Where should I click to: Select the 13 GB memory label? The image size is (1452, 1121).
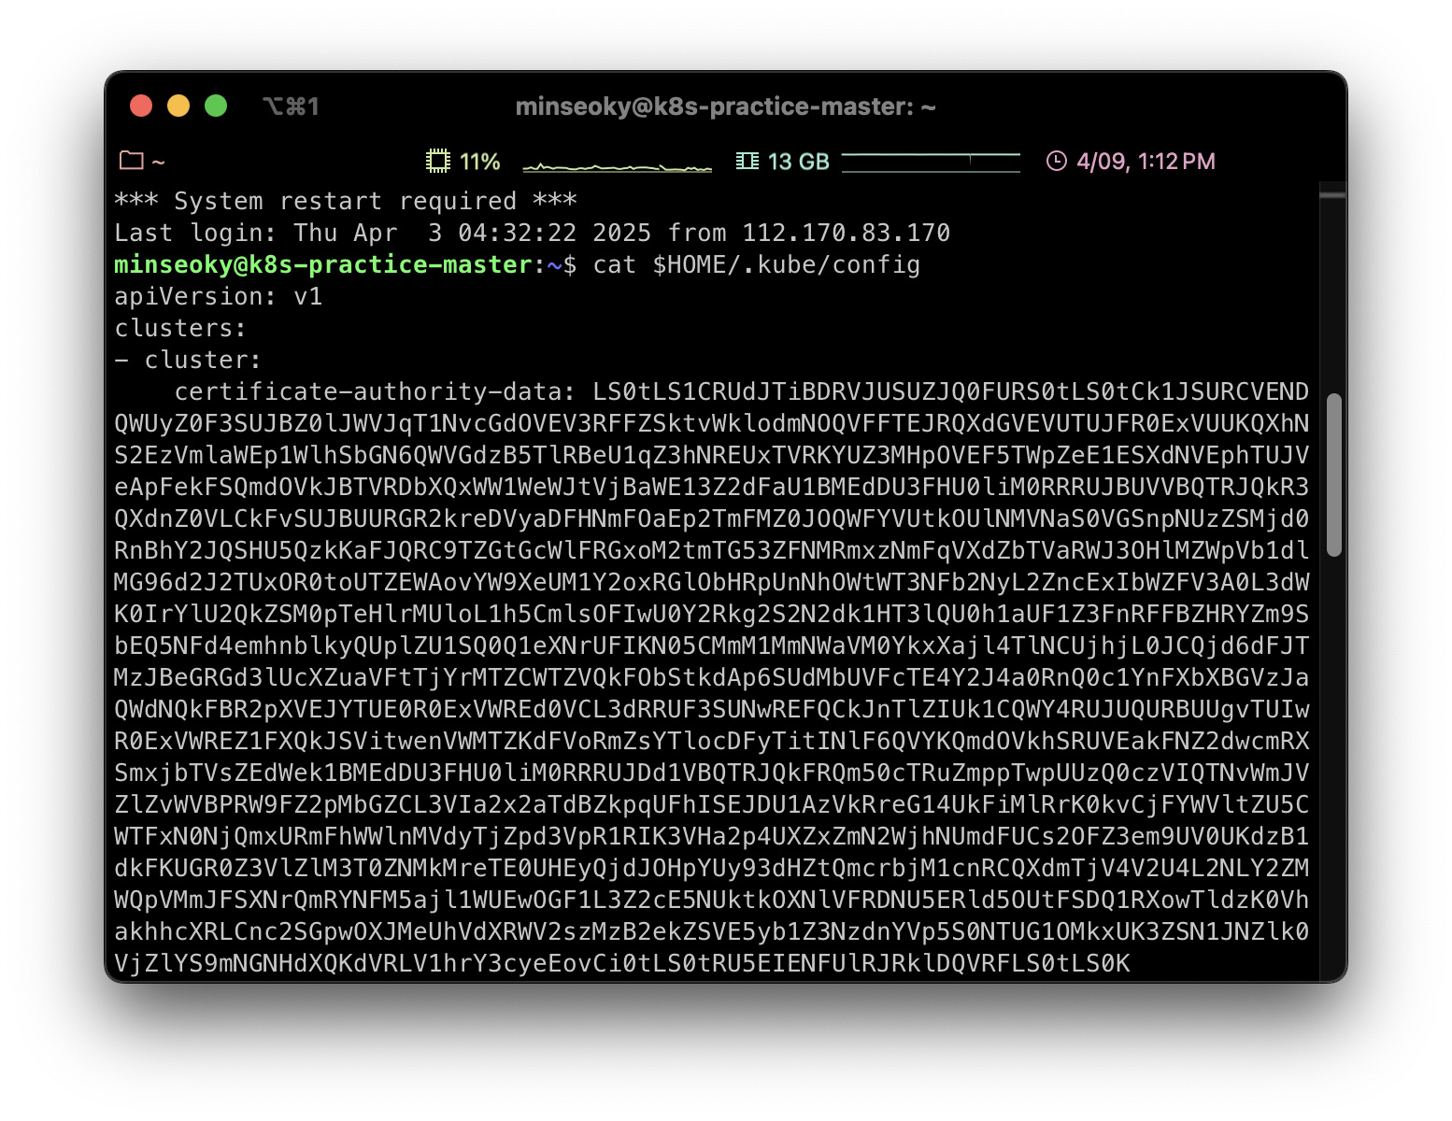coord(799,162)
